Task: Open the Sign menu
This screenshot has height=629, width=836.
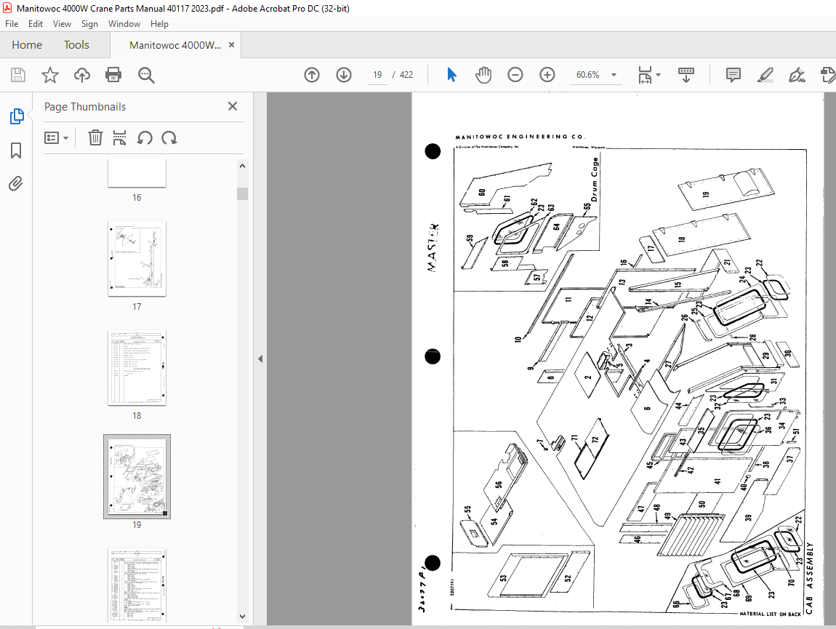Action: [x=89, y=24]
